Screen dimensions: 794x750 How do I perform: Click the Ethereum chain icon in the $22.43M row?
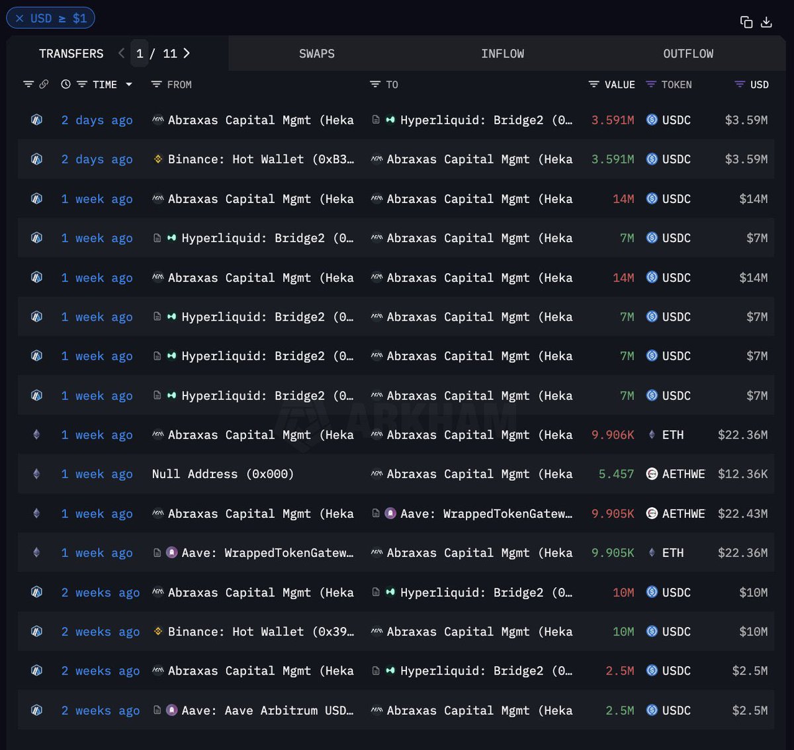pyautogui.click(x=36, y=514)
